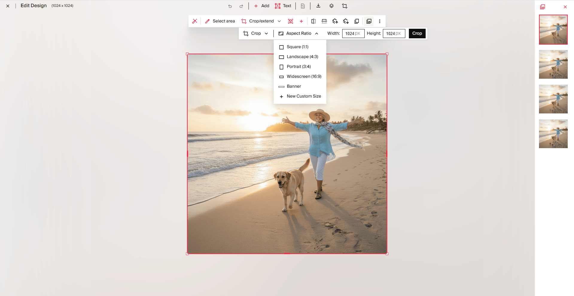Click the duplicate image icon in the toolbar
Image resolution: width=574 pixels, height=296 pixels.
click(357, 21)
